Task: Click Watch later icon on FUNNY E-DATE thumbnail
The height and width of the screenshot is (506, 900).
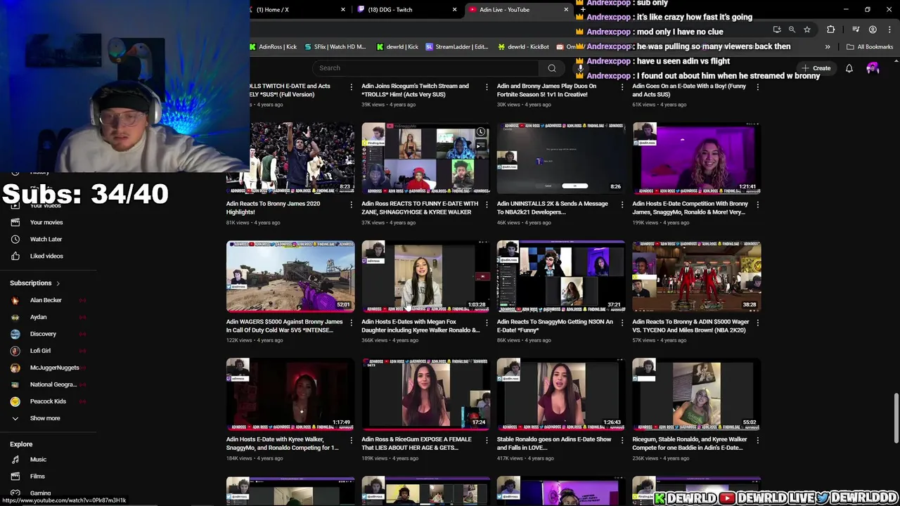Action: (x=481, y=132)
